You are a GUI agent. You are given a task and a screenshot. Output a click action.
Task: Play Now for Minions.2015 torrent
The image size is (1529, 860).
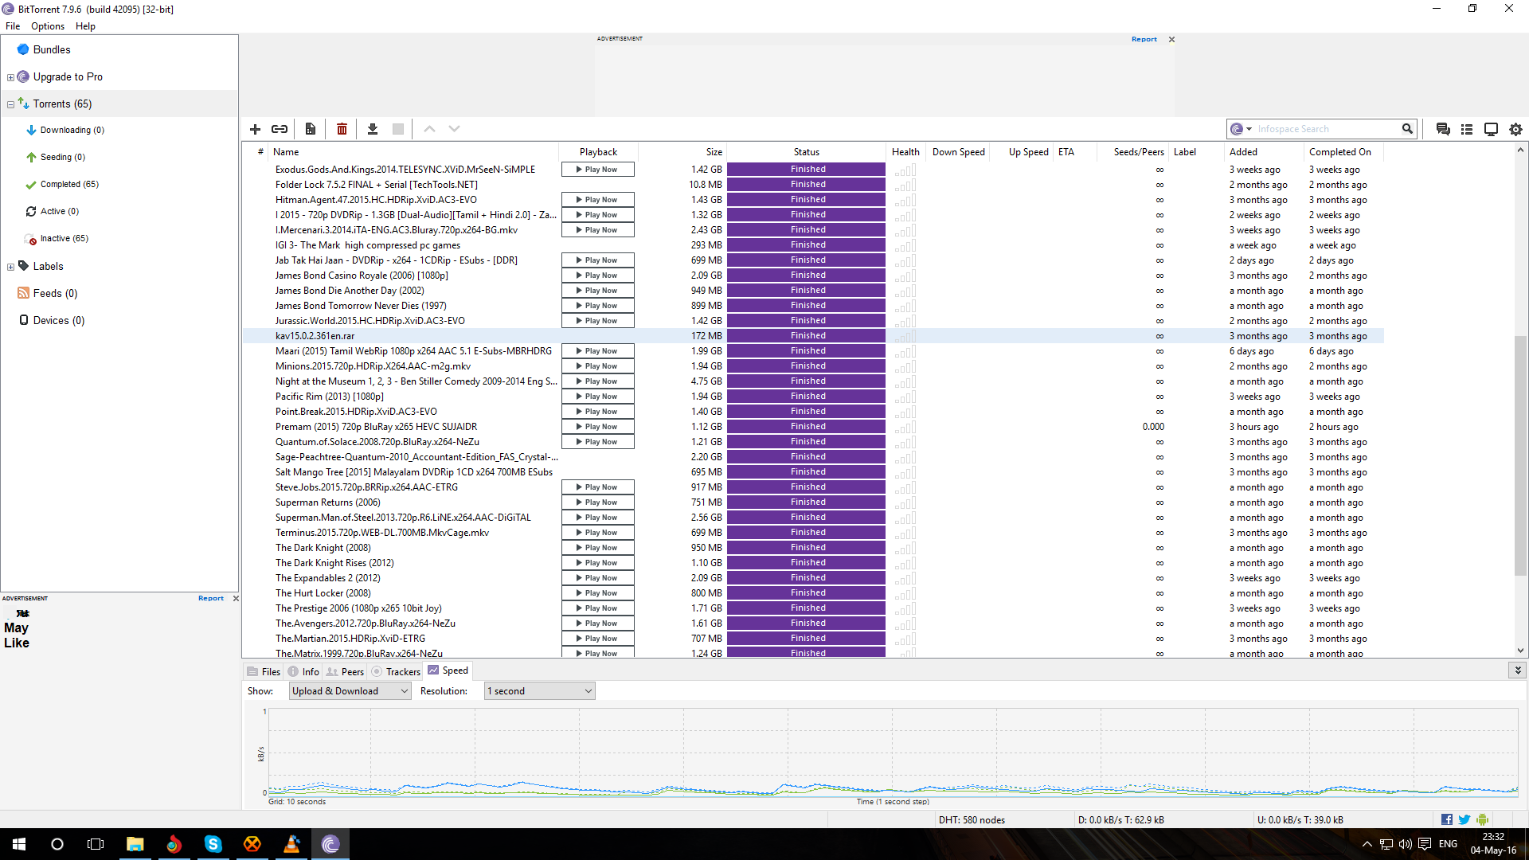(x=598, y=366)
